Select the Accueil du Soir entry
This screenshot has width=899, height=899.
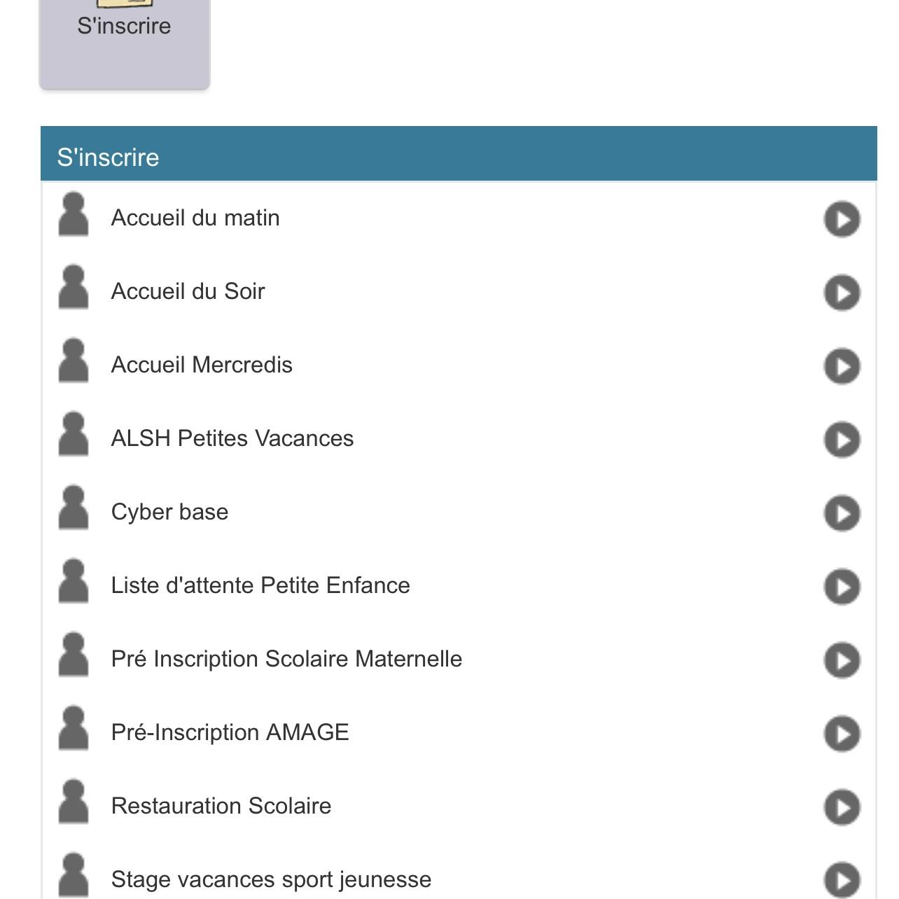[x=459, y=292]
